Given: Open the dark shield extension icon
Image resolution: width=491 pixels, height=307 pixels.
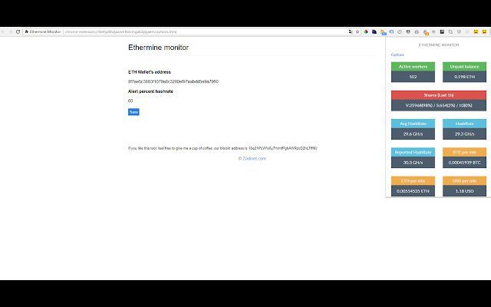Looking at the screenshot, I should click(408, 31).
